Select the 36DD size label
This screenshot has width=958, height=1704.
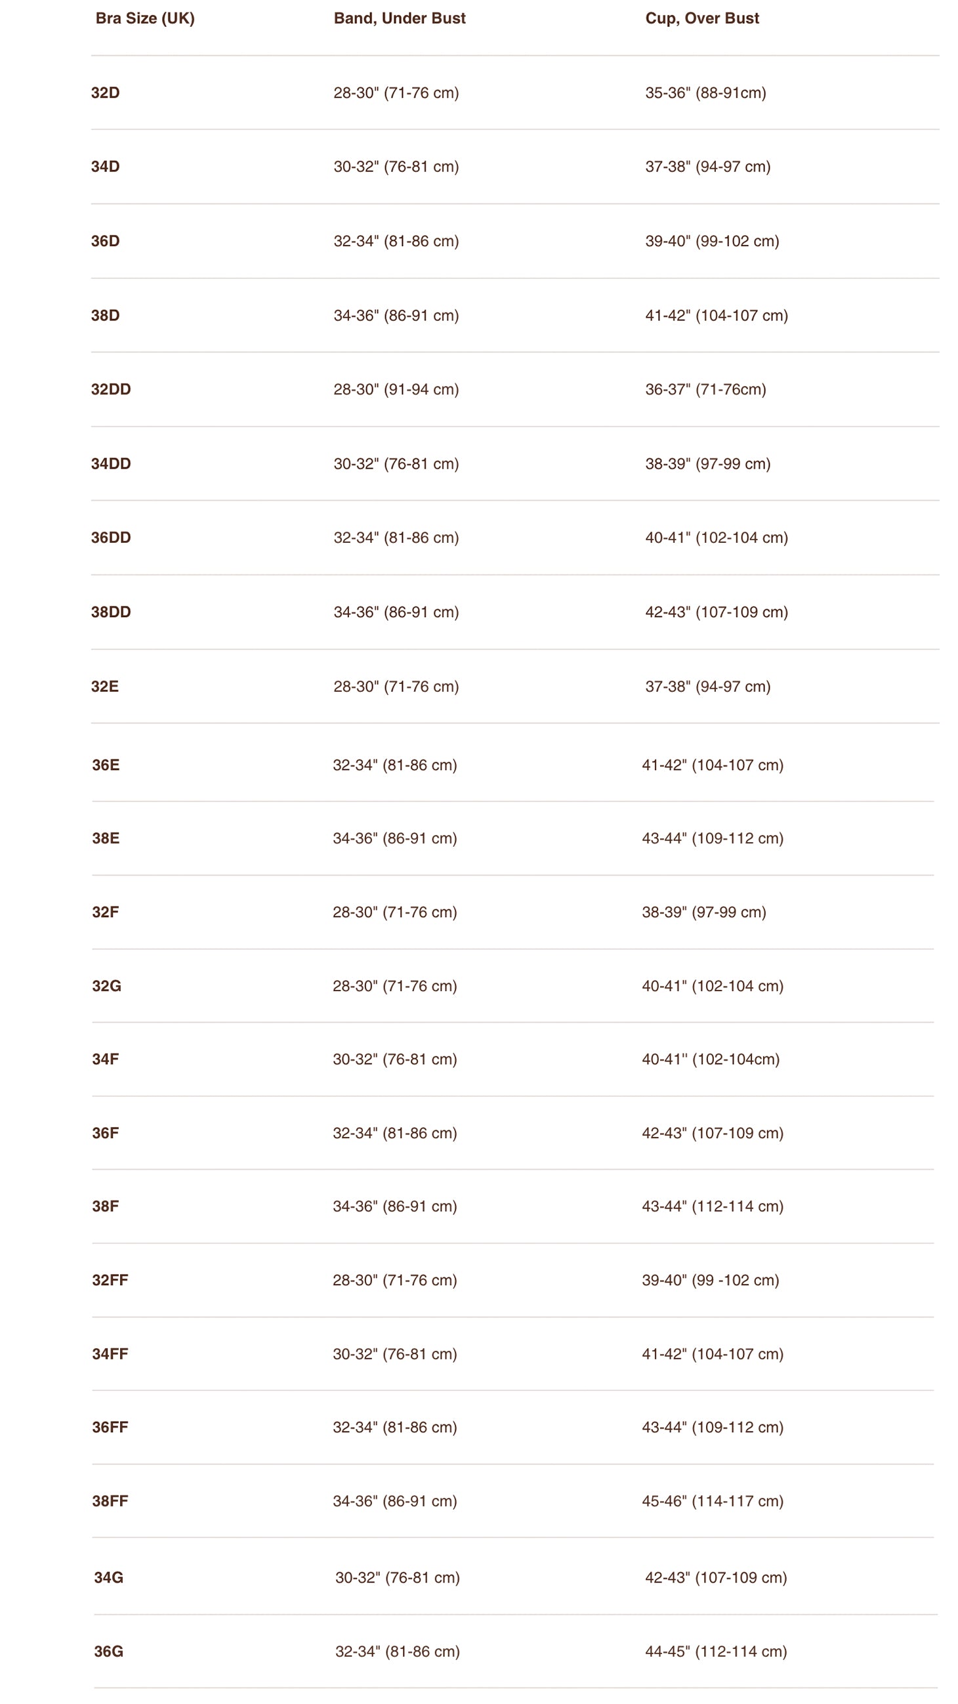coord(110,538)
